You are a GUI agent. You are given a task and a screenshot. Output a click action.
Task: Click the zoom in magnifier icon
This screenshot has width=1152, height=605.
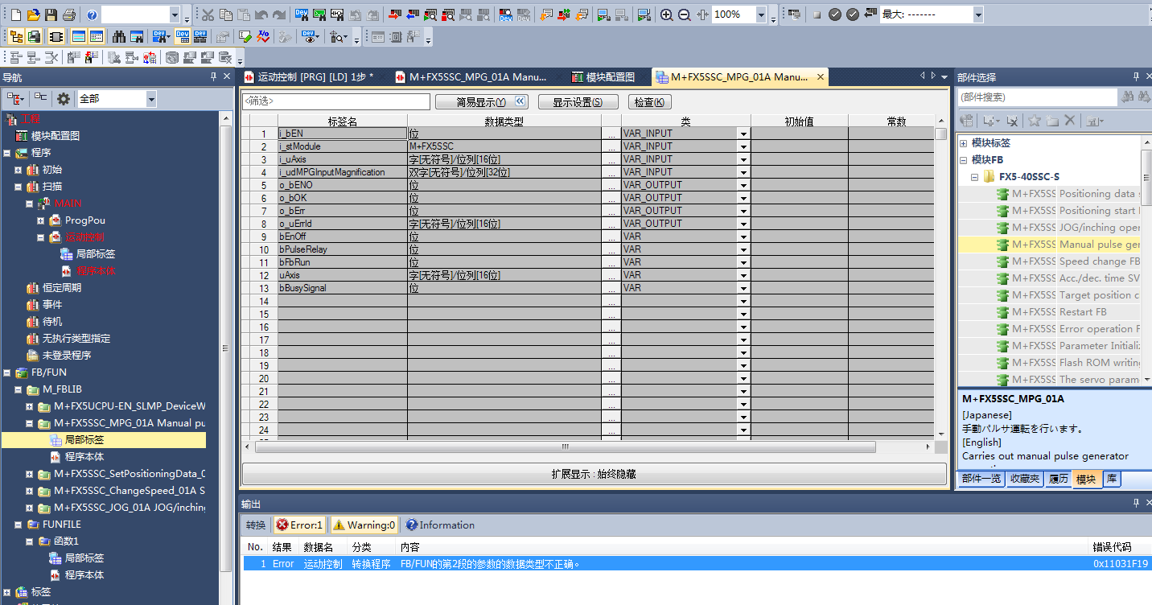(667, 14)
